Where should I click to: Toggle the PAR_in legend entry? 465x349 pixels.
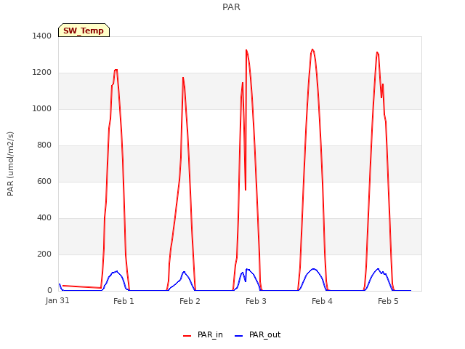click(x=203, y=335)
